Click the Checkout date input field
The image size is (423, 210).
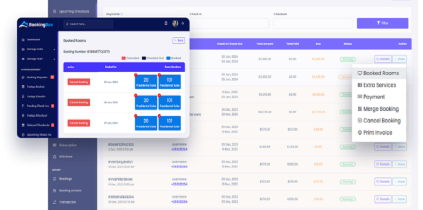(x=313, y=23)
